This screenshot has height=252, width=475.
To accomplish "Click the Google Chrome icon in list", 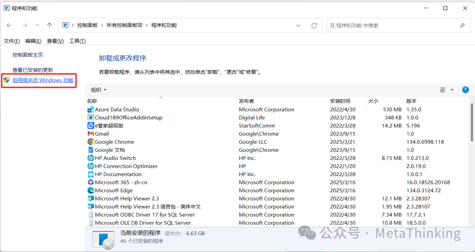I will (x=91, y=142).
